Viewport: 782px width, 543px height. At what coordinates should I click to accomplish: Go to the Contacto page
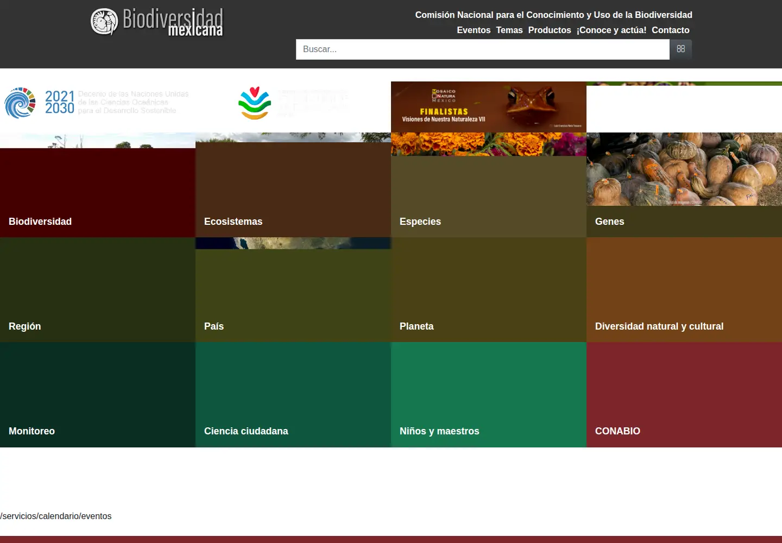click(x=671, y=30)
